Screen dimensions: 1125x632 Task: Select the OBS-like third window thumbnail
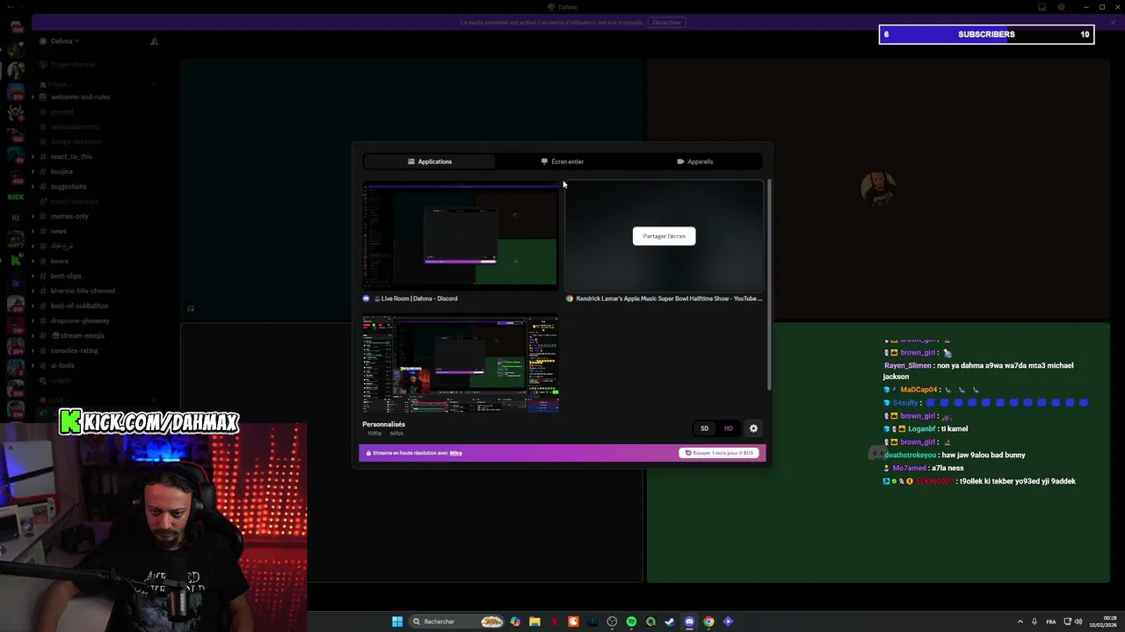tap(461, 363)
